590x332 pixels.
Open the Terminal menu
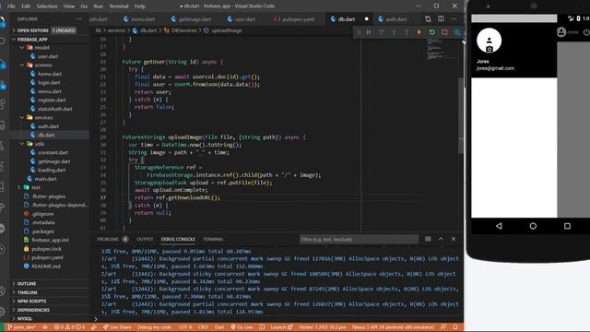click(119, 6)
